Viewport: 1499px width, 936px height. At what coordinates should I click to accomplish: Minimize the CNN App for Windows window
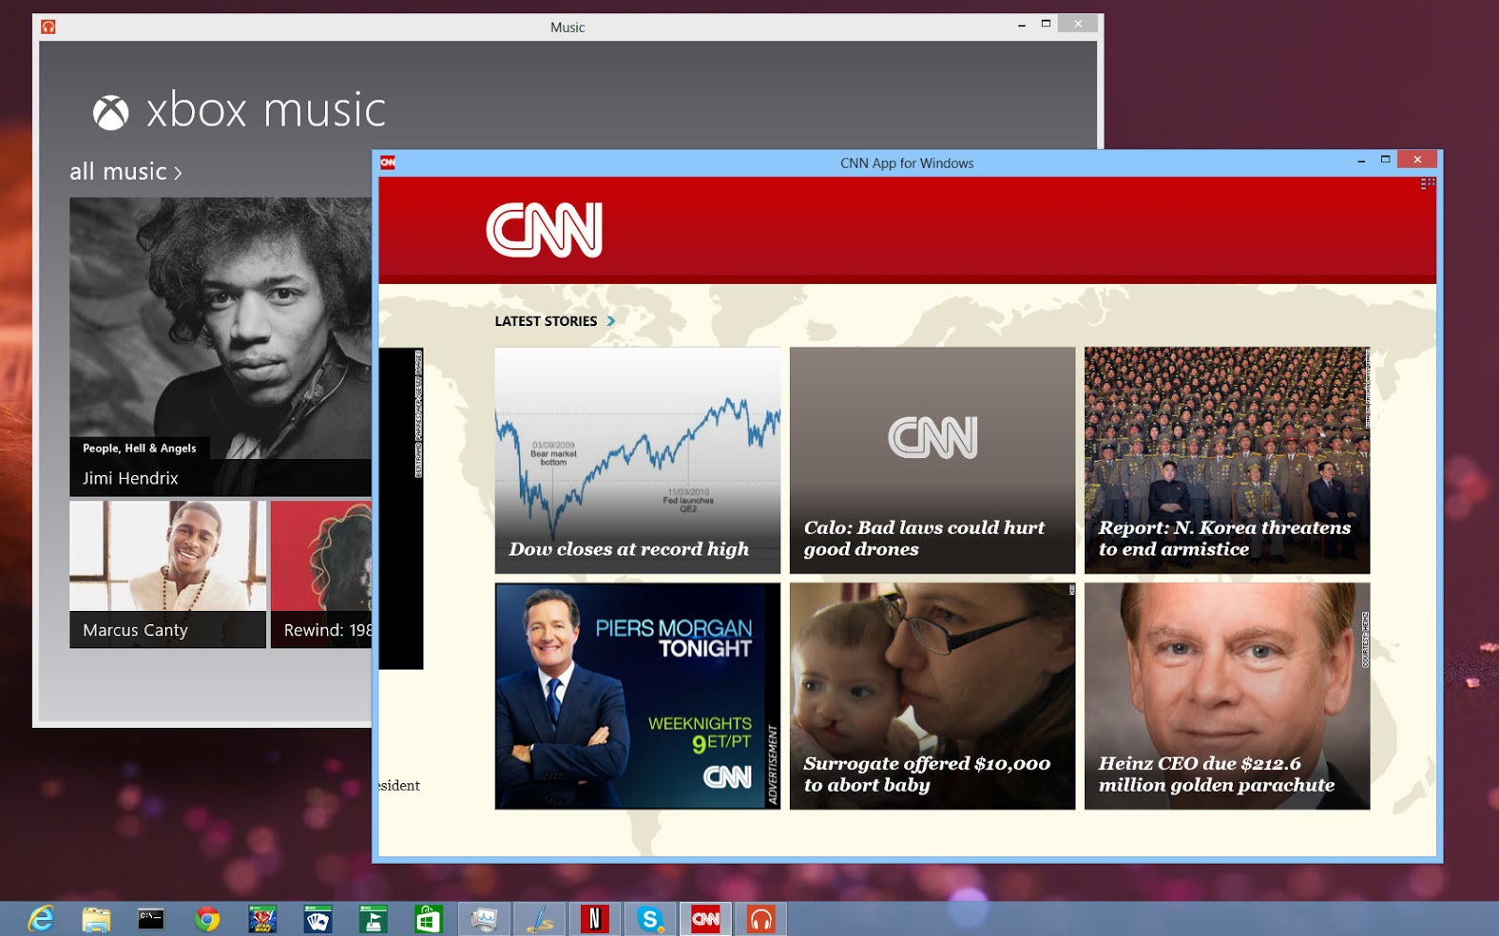point(1361,162)
